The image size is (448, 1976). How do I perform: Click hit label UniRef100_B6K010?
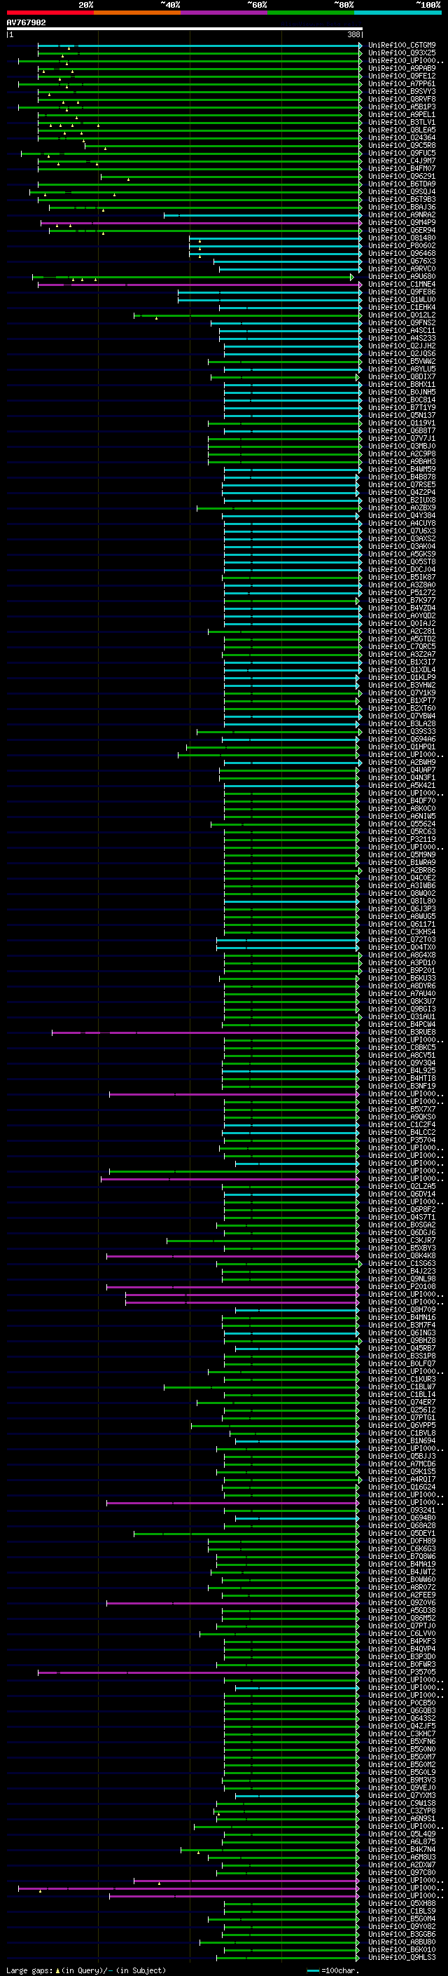click(402, 1949)
